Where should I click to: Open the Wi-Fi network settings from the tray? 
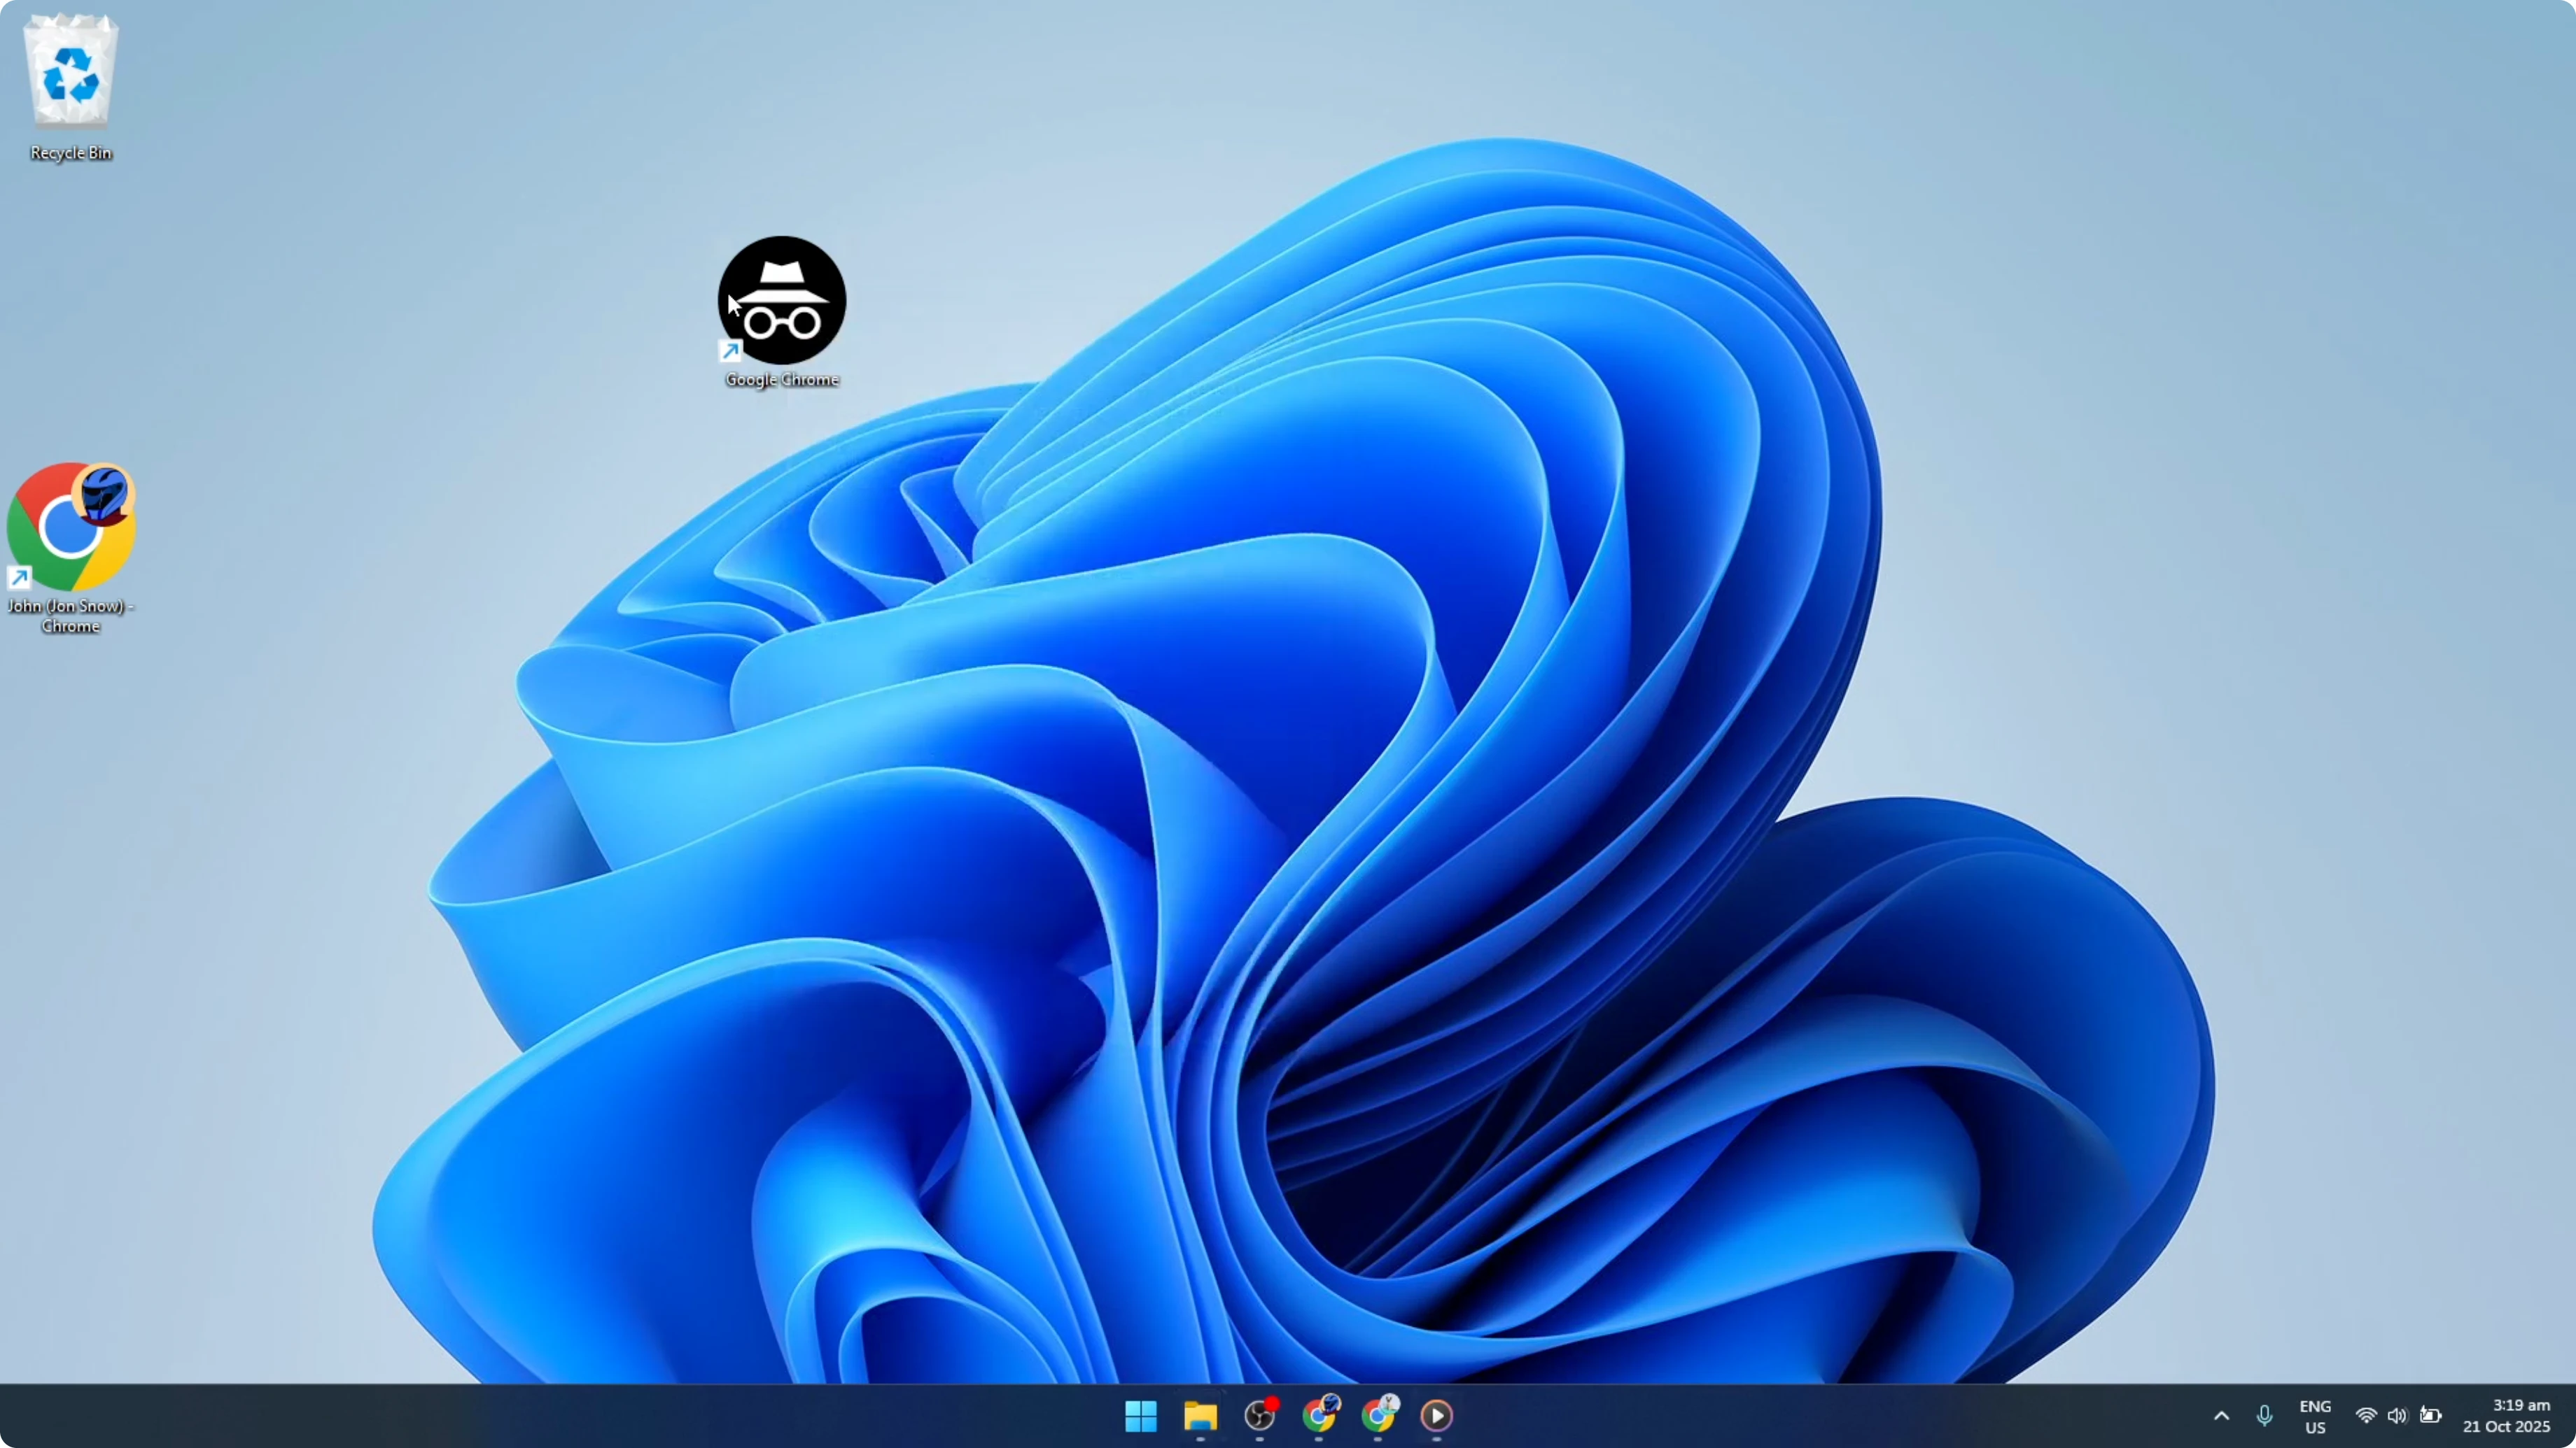[2366, 1416]
